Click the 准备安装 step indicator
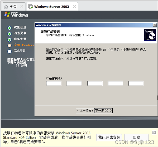Screen dimensions: 158x147 pyautogui.click(x=9, y=40)
